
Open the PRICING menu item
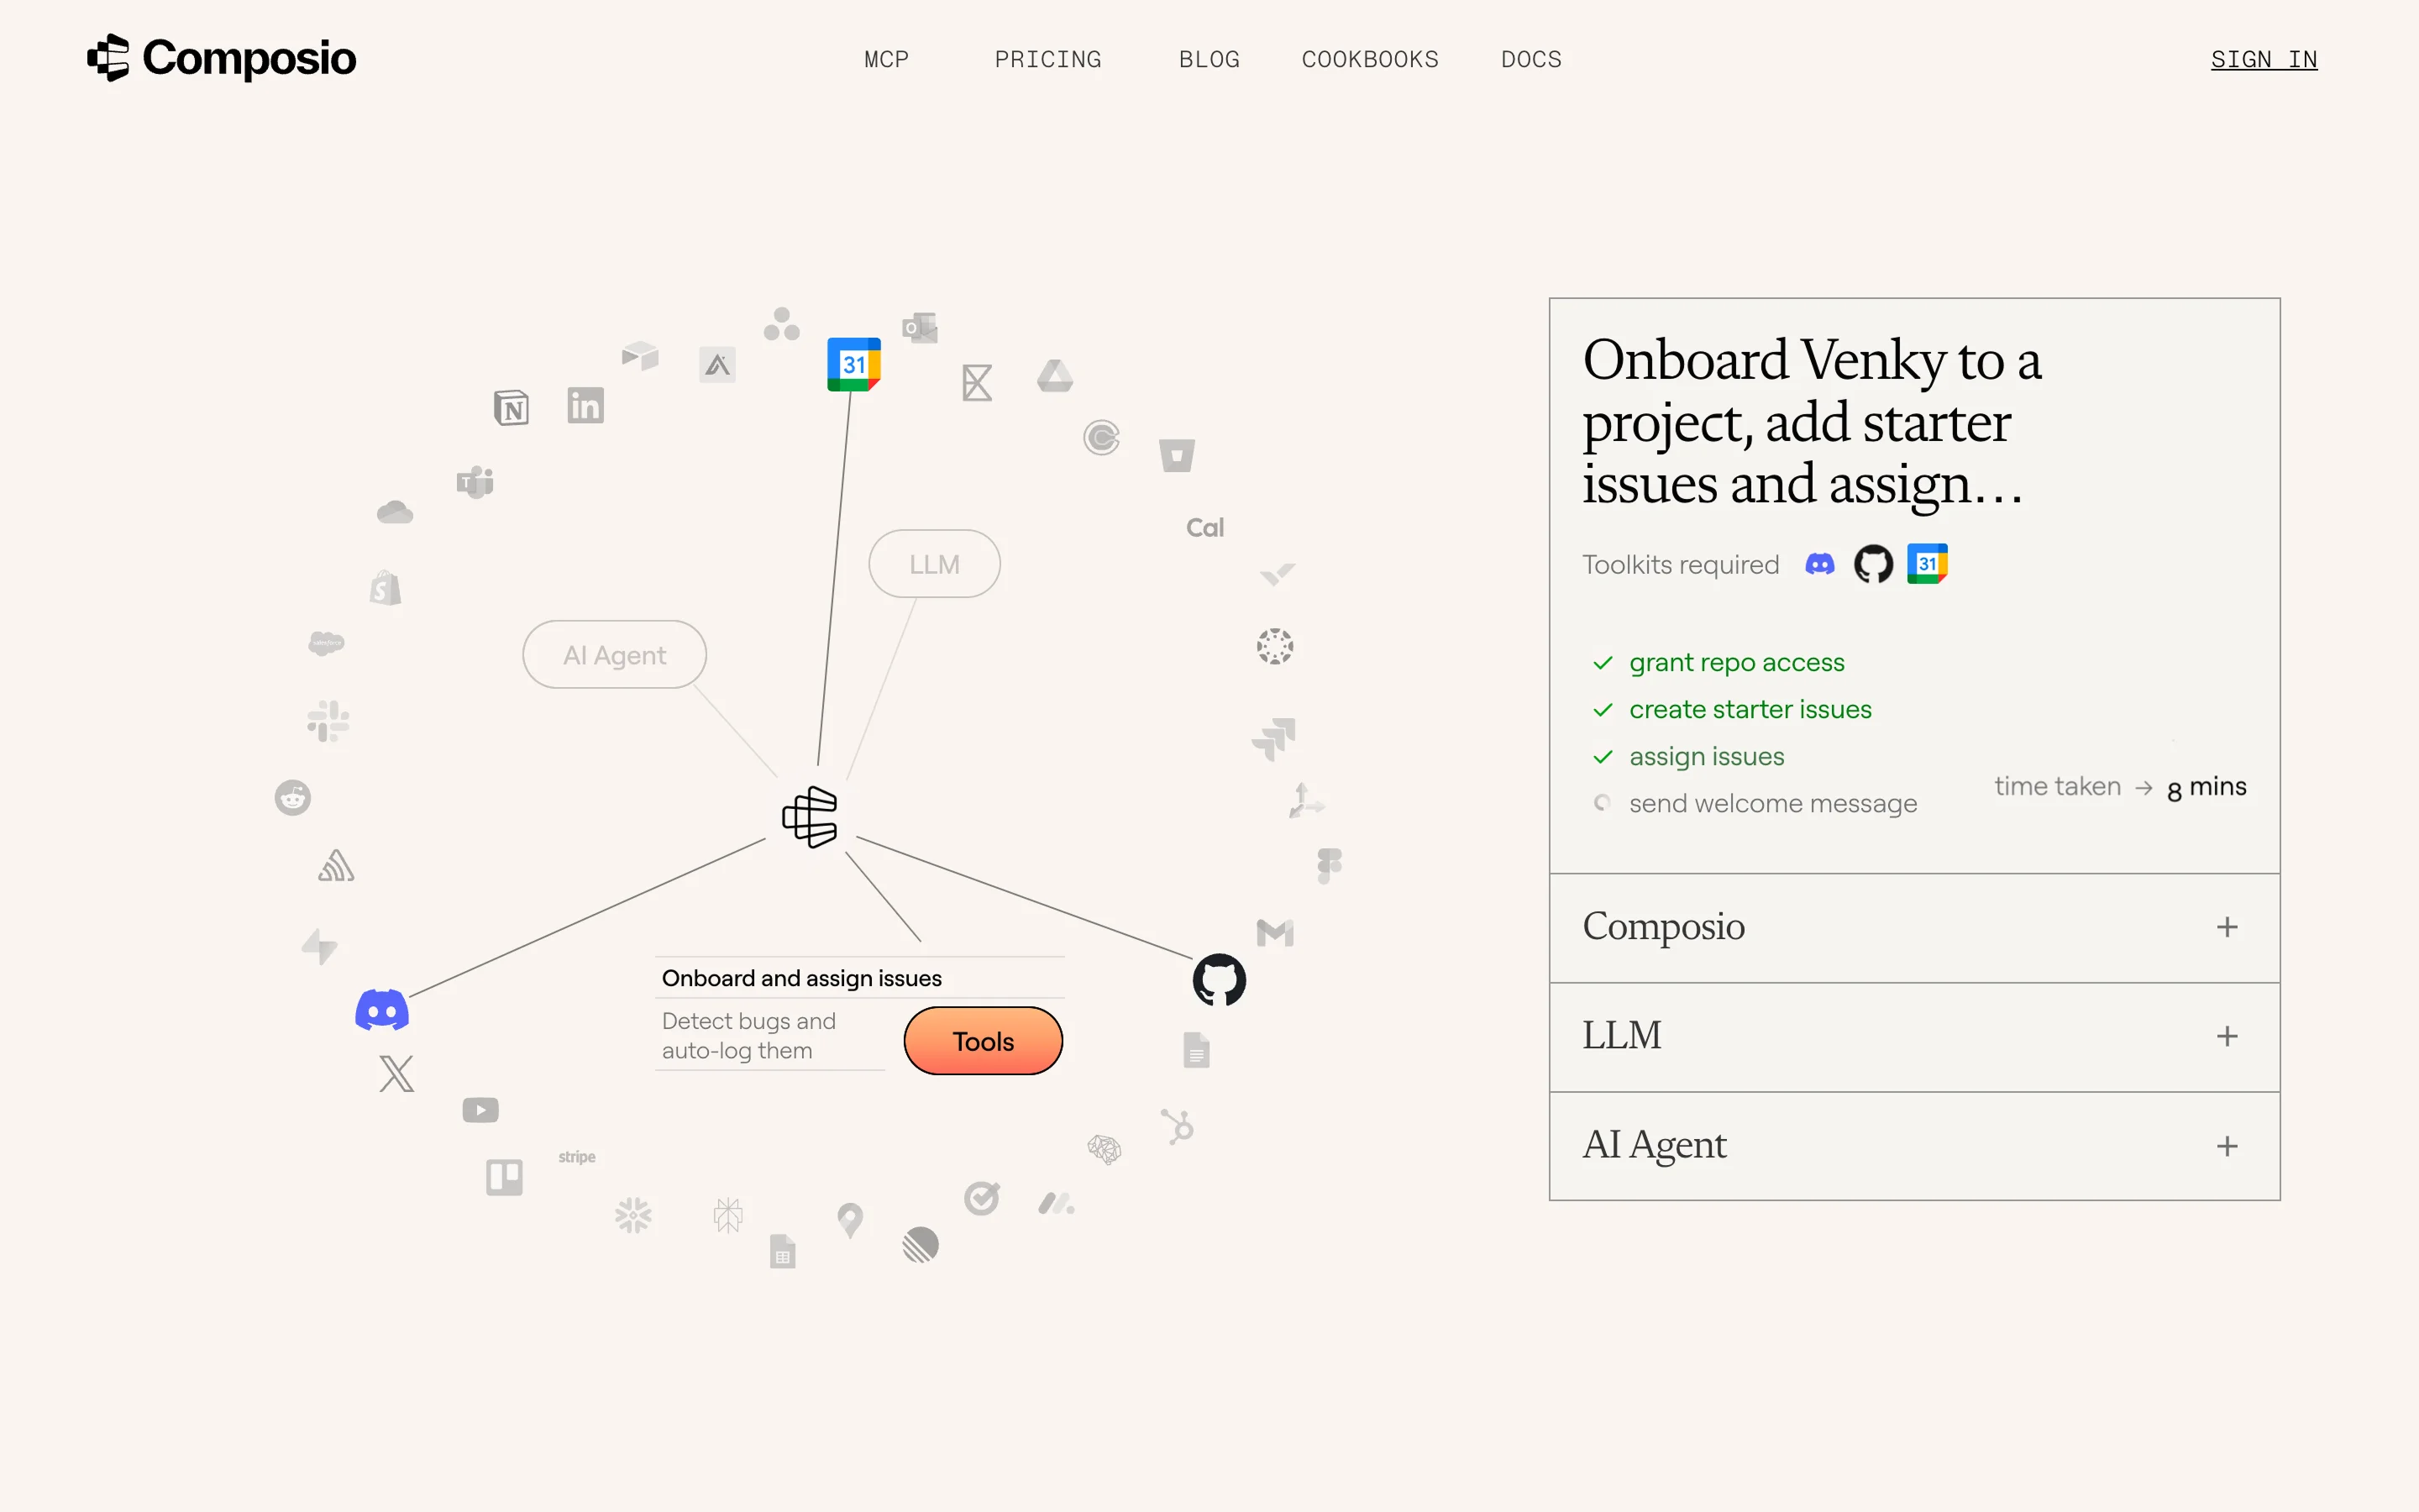coord(1047,60)
